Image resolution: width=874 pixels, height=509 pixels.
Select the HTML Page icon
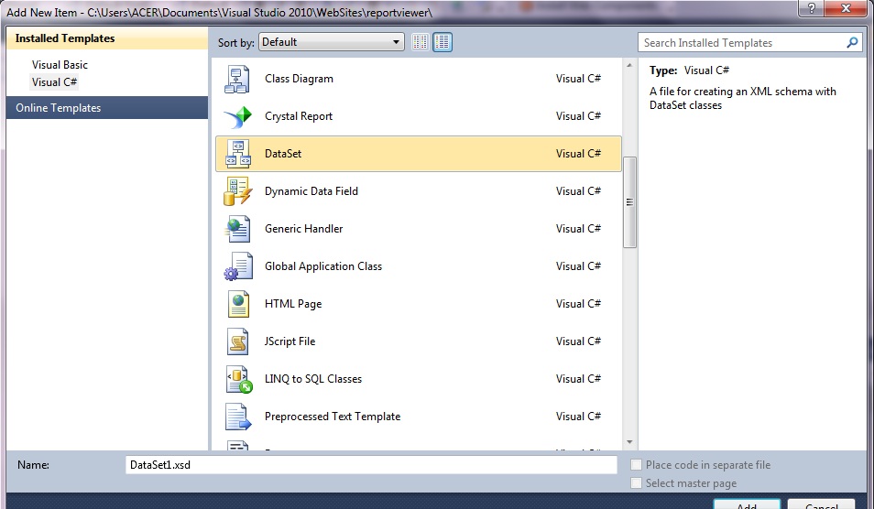[238, 304]
